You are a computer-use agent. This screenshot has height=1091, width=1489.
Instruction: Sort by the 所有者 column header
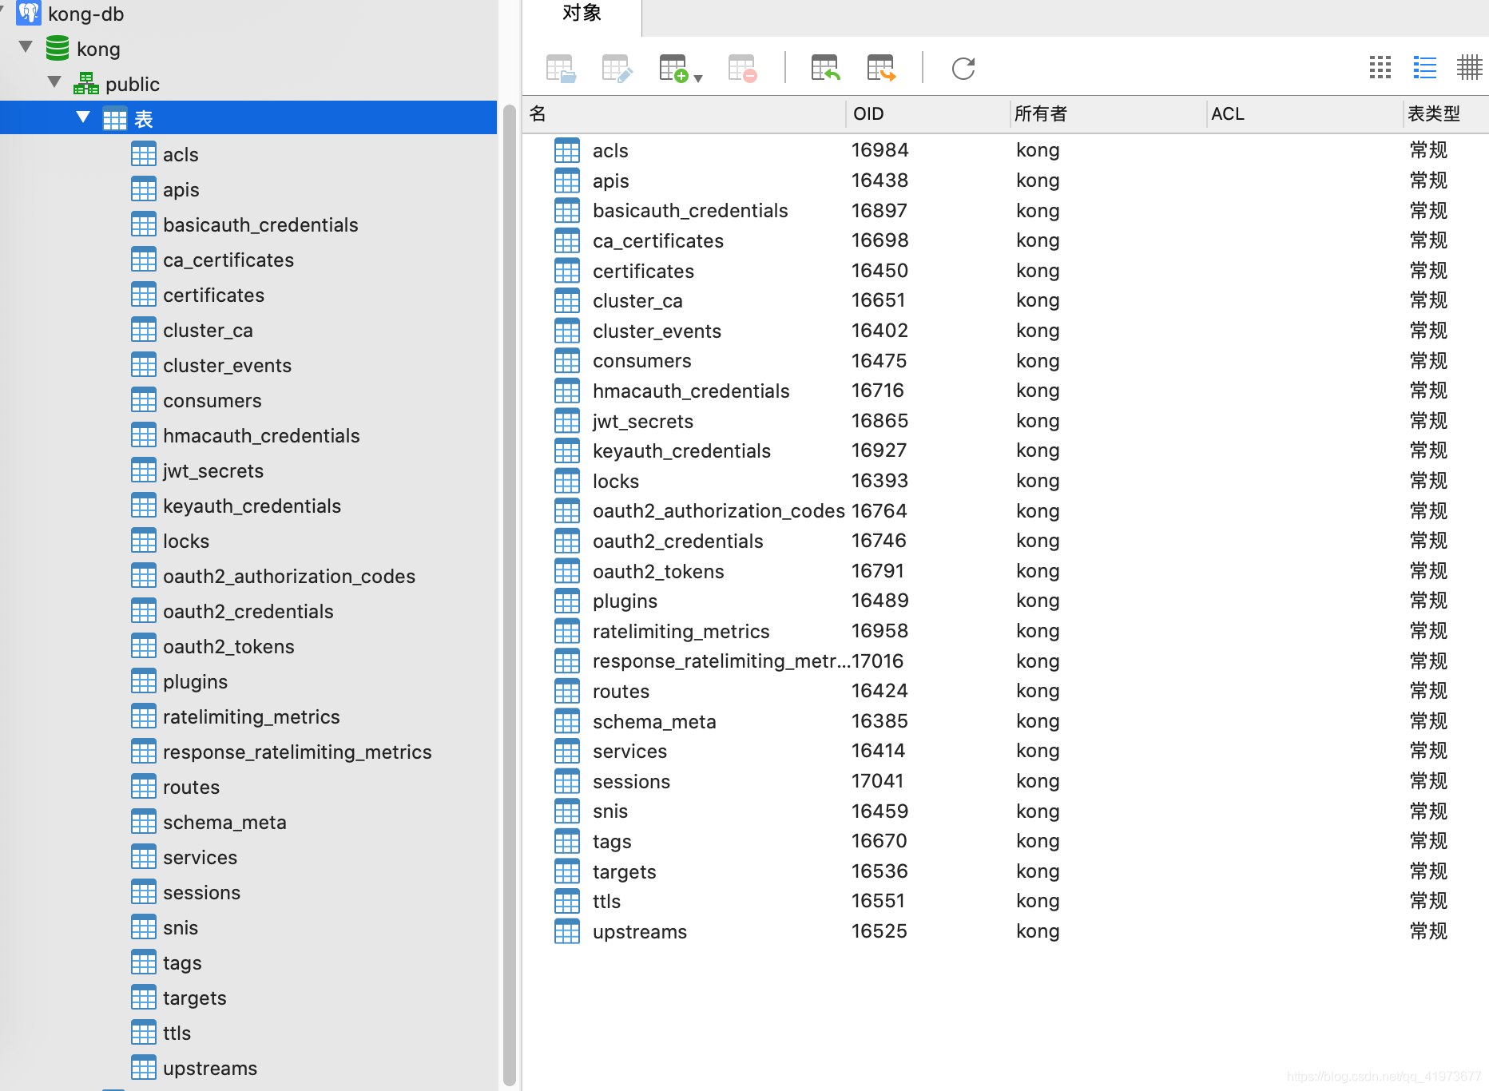(x=1107, y=114)
